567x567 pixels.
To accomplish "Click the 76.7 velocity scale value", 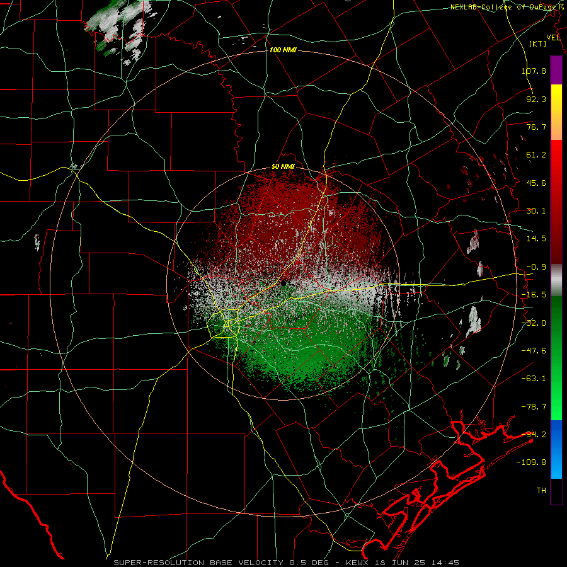I will 536,127.
